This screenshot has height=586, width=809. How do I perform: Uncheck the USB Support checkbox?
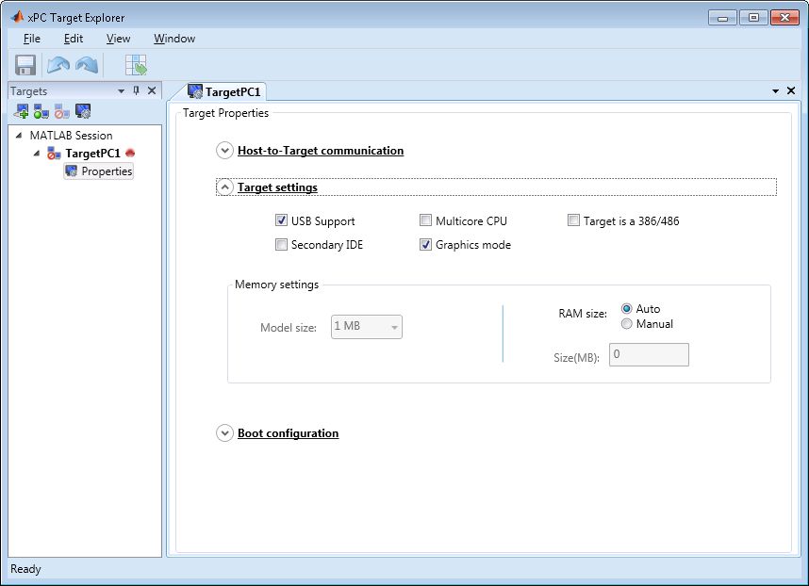coord(281,220)
